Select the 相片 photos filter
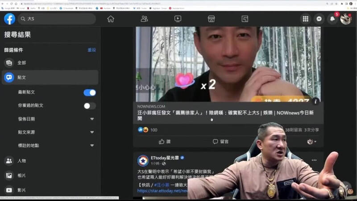Screen dimensions: 357x201 50,175
